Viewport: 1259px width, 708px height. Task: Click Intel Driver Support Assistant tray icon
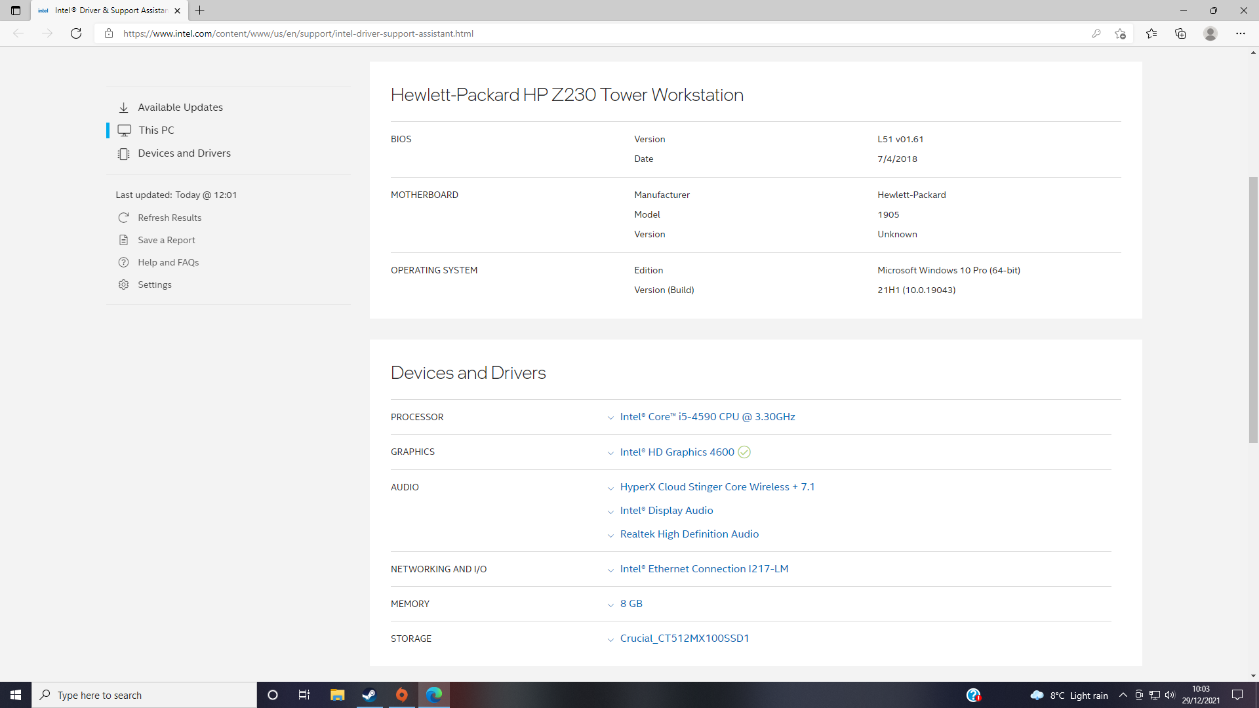973,695
